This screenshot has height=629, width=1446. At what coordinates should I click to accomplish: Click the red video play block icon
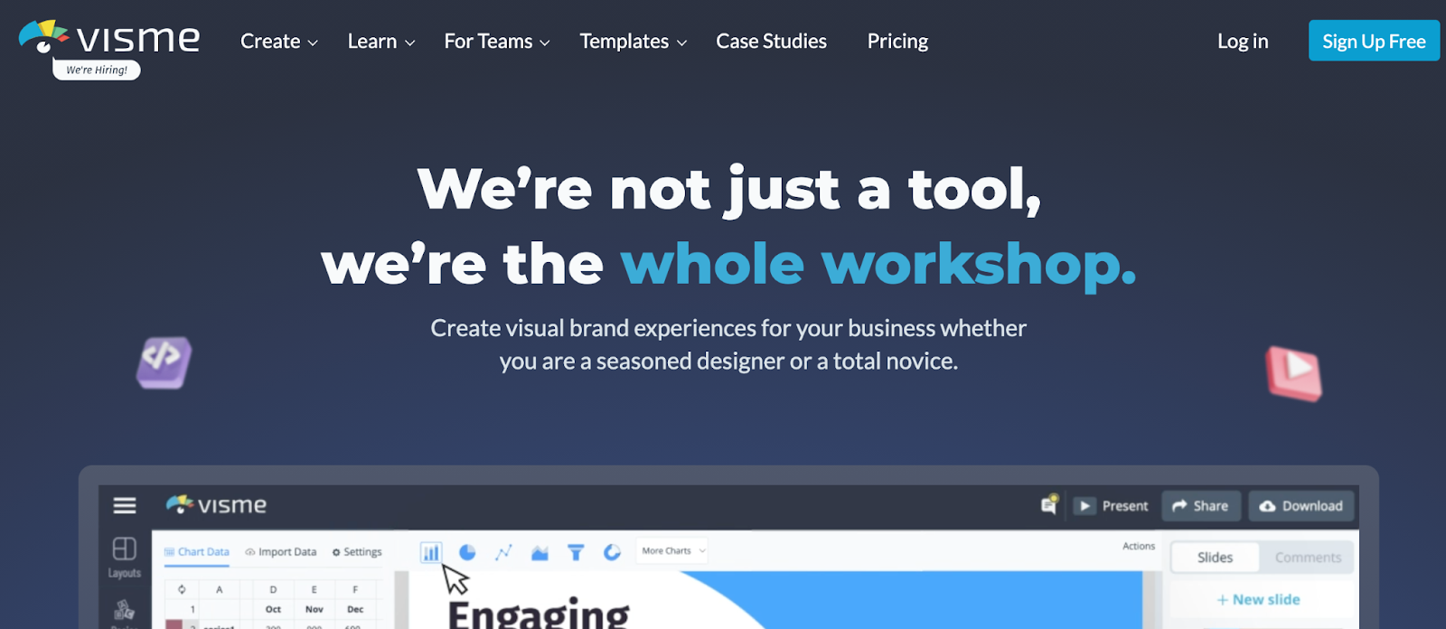[1294, 372]
